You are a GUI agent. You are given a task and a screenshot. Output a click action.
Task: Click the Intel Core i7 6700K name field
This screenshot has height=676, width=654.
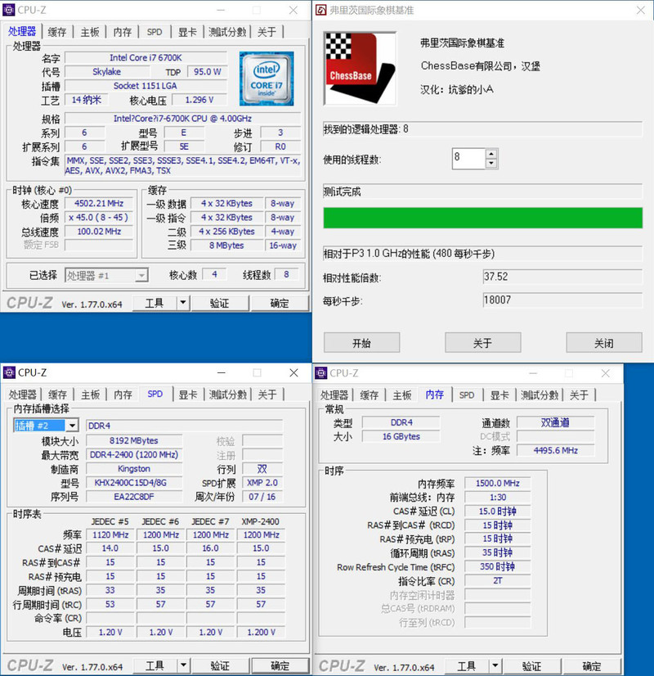(x=146, y=58)
